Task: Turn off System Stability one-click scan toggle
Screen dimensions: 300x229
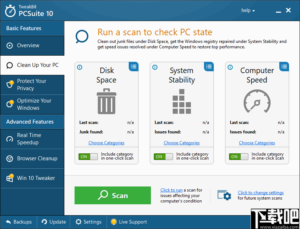Action: tap(163, 156)
